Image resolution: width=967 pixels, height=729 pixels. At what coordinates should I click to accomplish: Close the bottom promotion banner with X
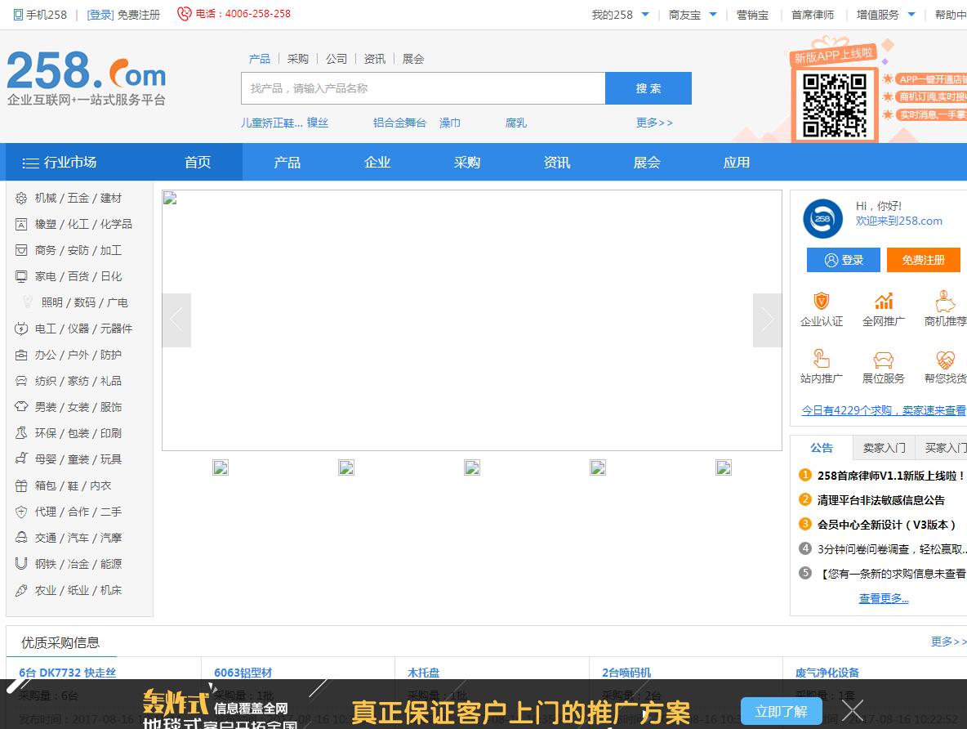(853, 710)
